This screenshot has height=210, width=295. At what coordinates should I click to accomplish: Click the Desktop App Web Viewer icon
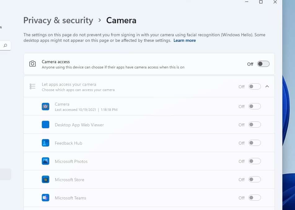(x=46, y=125)
